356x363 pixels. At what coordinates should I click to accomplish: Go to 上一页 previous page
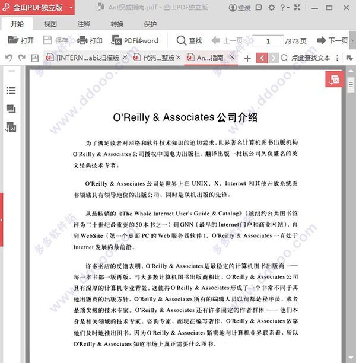(227, 41)
